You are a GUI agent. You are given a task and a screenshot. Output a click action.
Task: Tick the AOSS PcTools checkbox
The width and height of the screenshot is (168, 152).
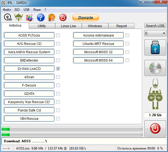[58, 36]
